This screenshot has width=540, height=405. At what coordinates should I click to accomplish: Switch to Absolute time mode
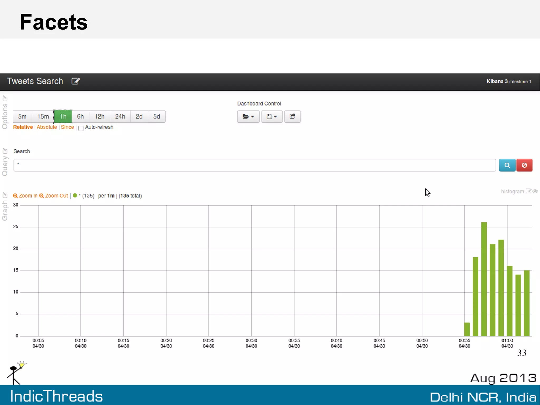pos(47,127)
